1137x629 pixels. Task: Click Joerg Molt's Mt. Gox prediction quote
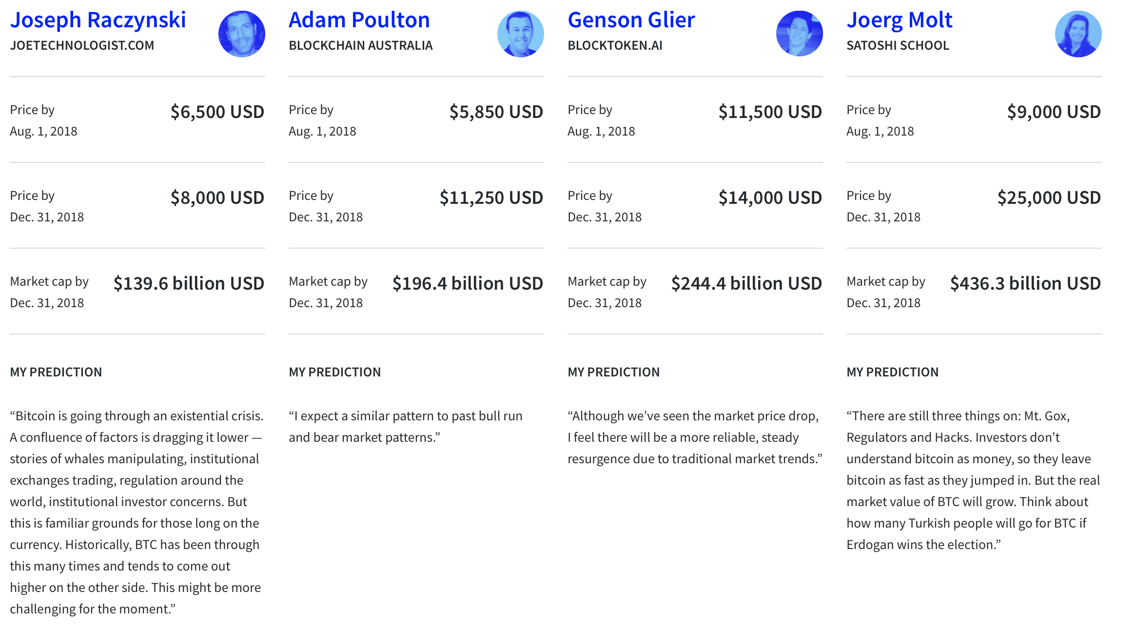pyautogui.click(x=973, y=480)
